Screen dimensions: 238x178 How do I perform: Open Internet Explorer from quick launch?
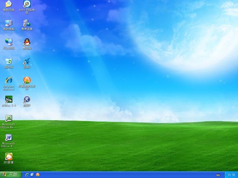(x=27, y=175)
